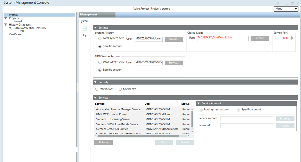Click the Create button in Closed Mode
This screenshot has width=301, height=162.
(x=260, y=38)
